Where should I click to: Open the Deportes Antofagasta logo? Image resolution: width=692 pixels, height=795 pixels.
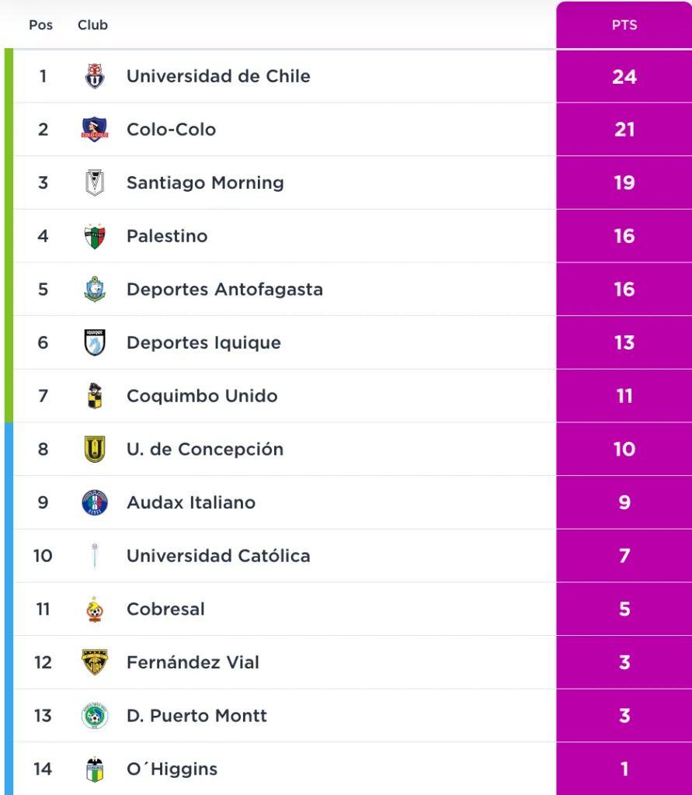tap(95, 290)
